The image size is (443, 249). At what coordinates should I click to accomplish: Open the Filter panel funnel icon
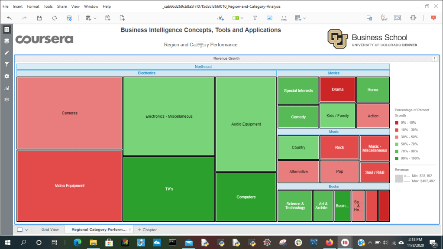(6, 65)
